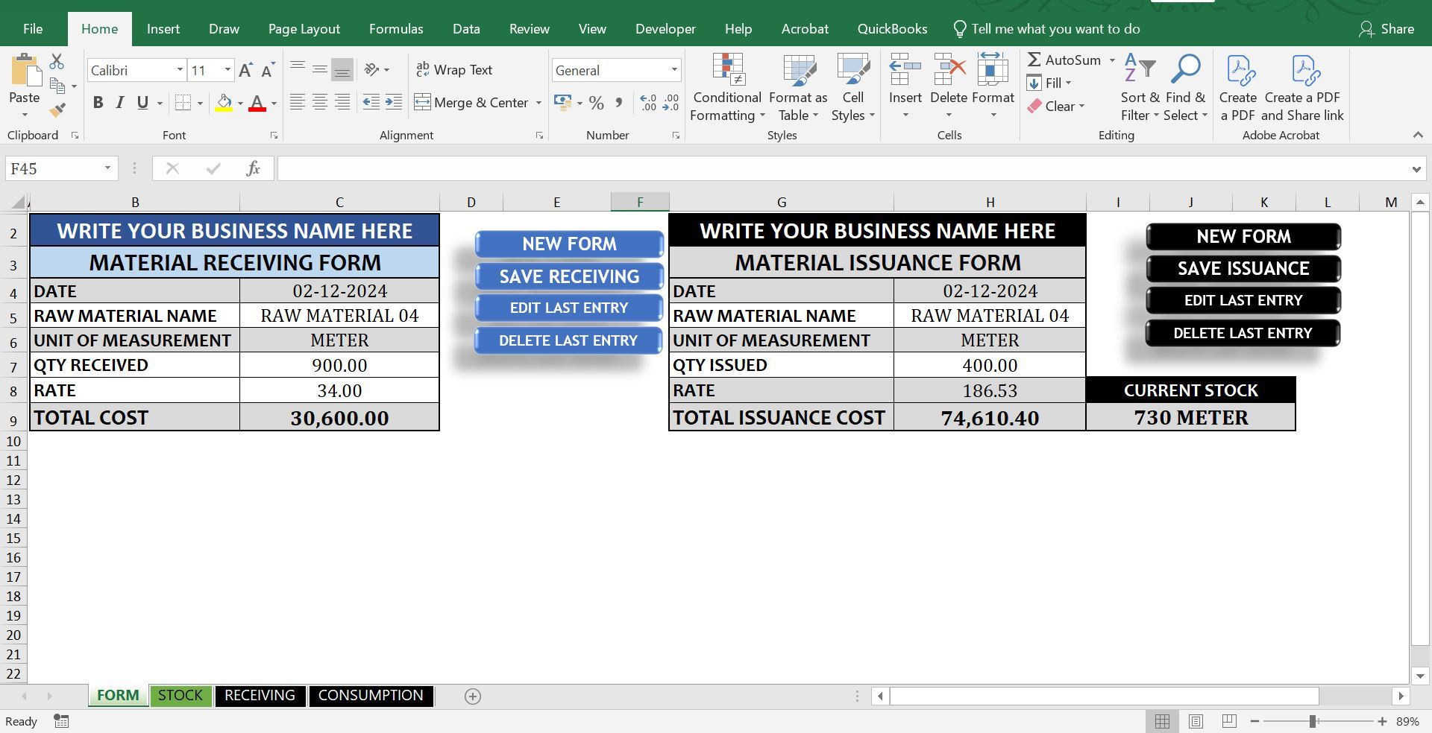Click the Increase Font Size icon

(x=245, y=70)
